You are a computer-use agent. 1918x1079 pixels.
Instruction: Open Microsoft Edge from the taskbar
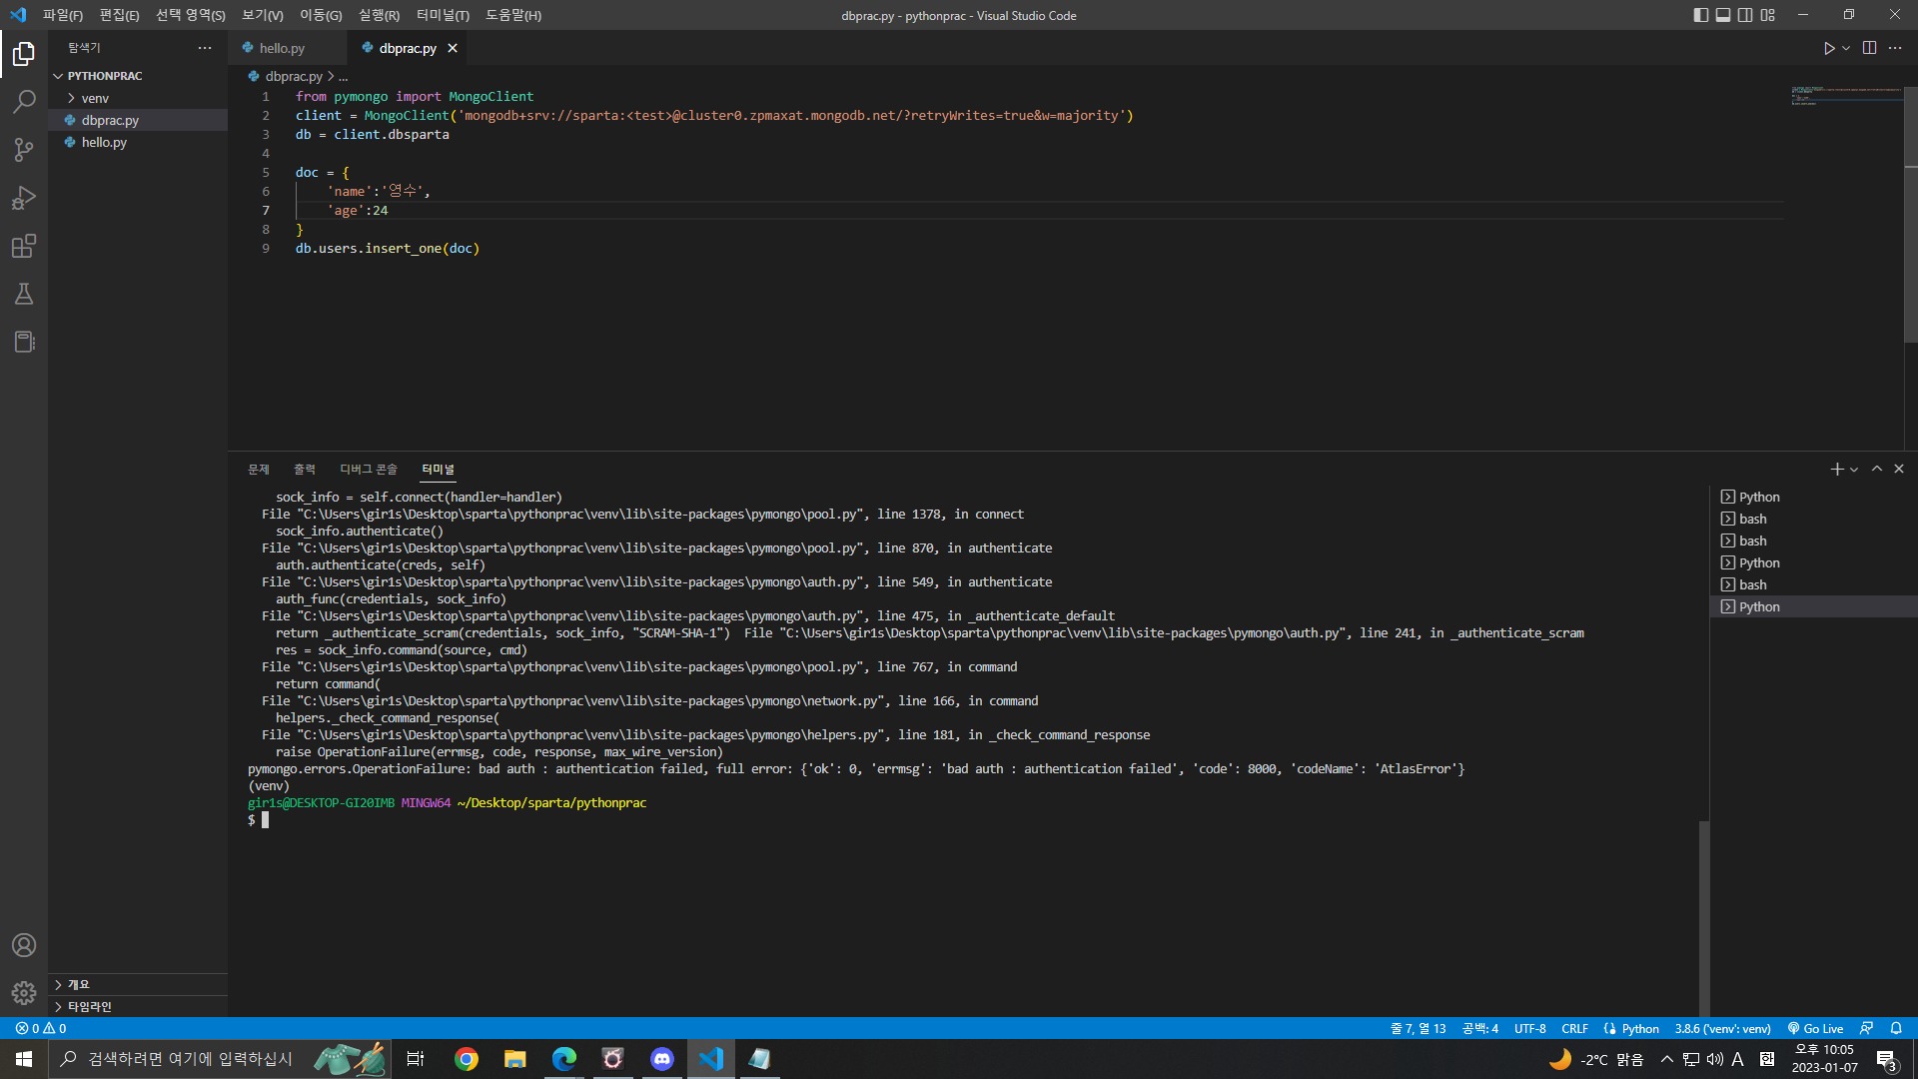click(x=564, y=1059)
